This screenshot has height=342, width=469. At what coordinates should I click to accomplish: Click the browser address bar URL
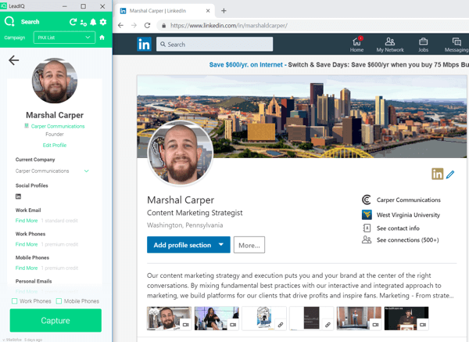pyautogui.click(x=229, y=26)
